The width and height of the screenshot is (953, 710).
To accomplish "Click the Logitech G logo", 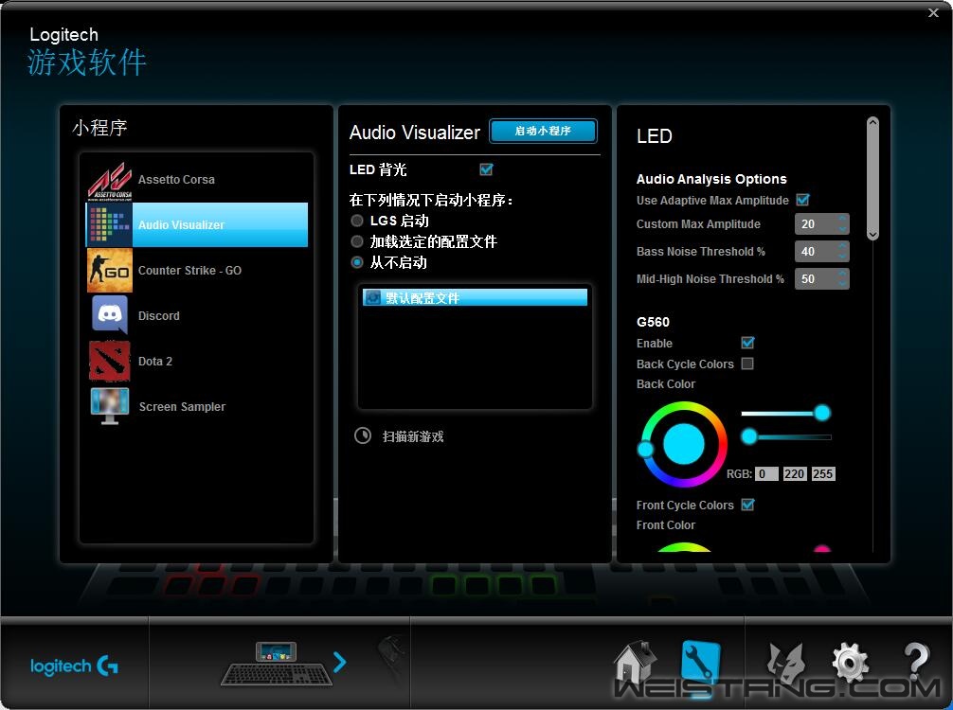I will pyautogui.click(x=74, y=666).
